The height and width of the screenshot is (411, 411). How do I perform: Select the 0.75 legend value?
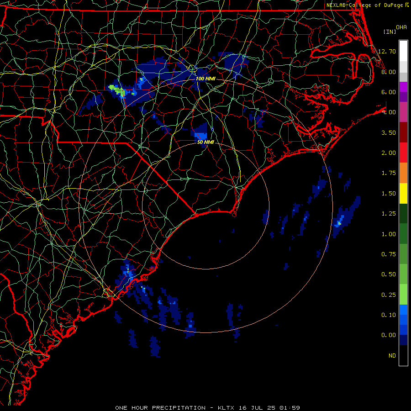click(x=389, y=254)
